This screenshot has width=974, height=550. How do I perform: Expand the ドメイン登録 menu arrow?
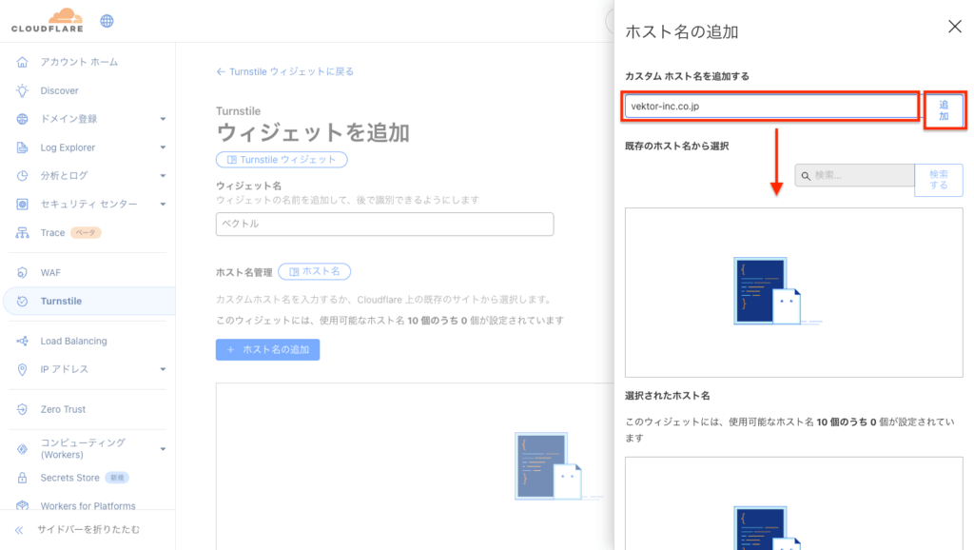click(x=163, y=119)
